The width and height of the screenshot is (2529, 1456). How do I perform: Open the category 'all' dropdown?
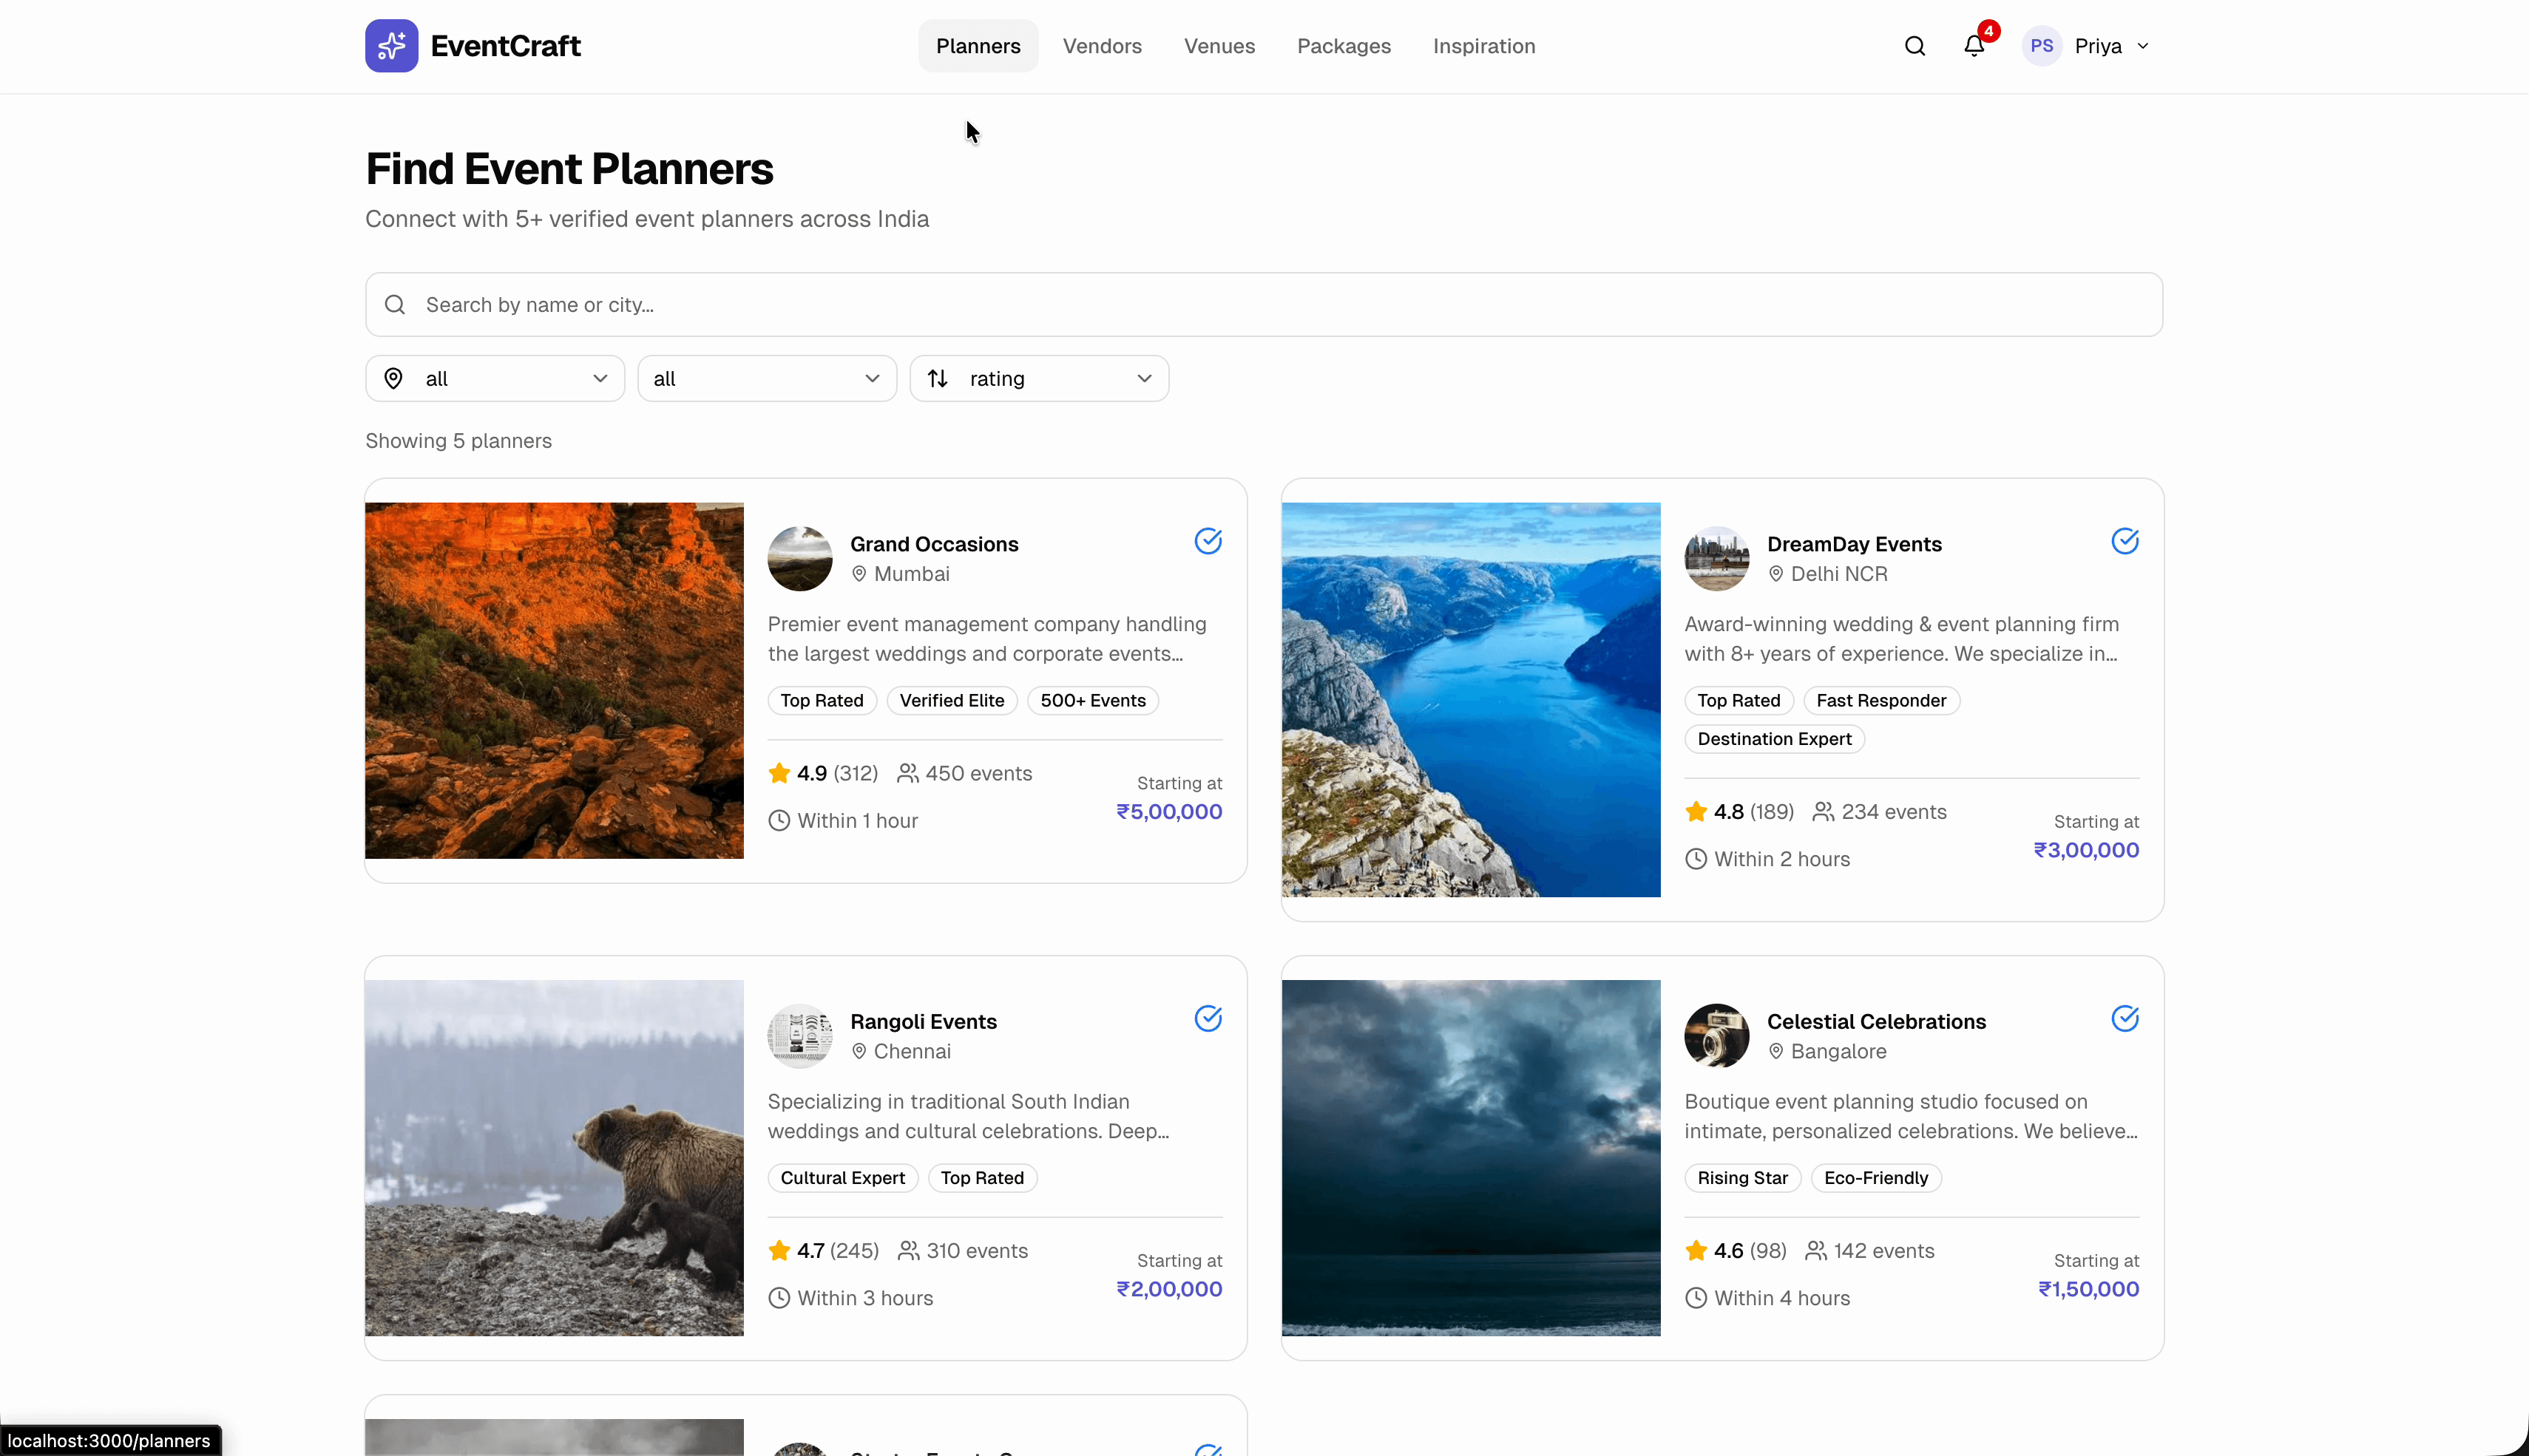pos(766,378)
